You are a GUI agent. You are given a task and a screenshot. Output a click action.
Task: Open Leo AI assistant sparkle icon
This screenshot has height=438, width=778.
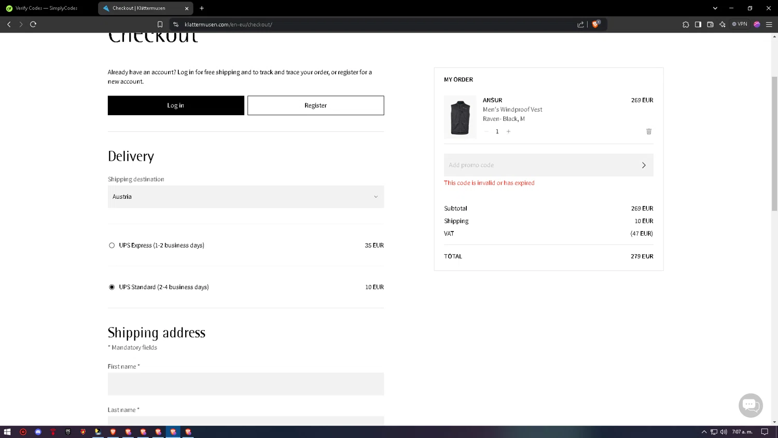[x=723, y=24]
